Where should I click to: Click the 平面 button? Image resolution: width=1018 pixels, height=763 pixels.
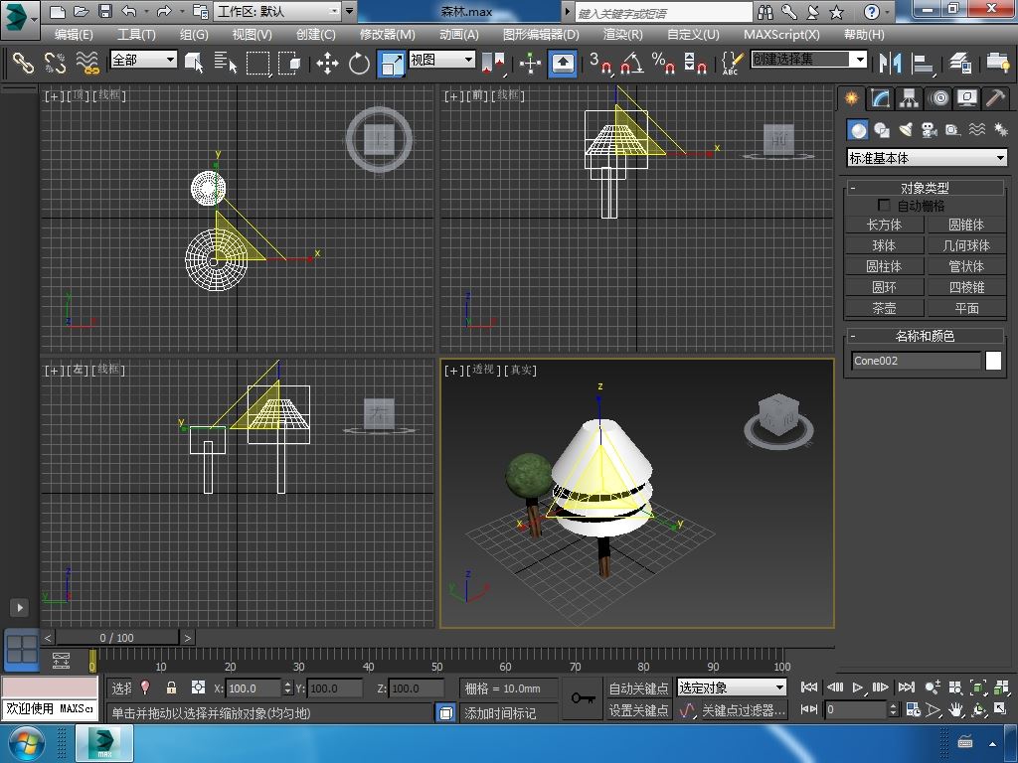(x=966, y=308)
